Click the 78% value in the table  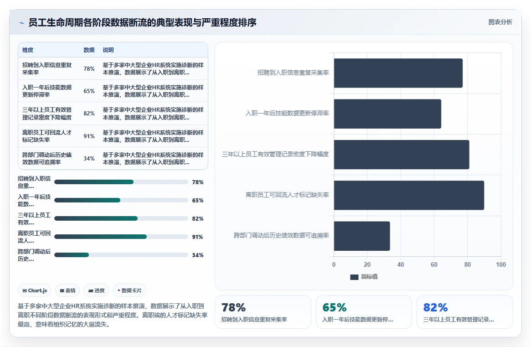pyautogui.click(x=89, y=68)
